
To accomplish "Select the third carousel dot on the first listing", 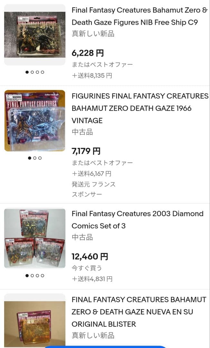I will (x=37, y=72).
